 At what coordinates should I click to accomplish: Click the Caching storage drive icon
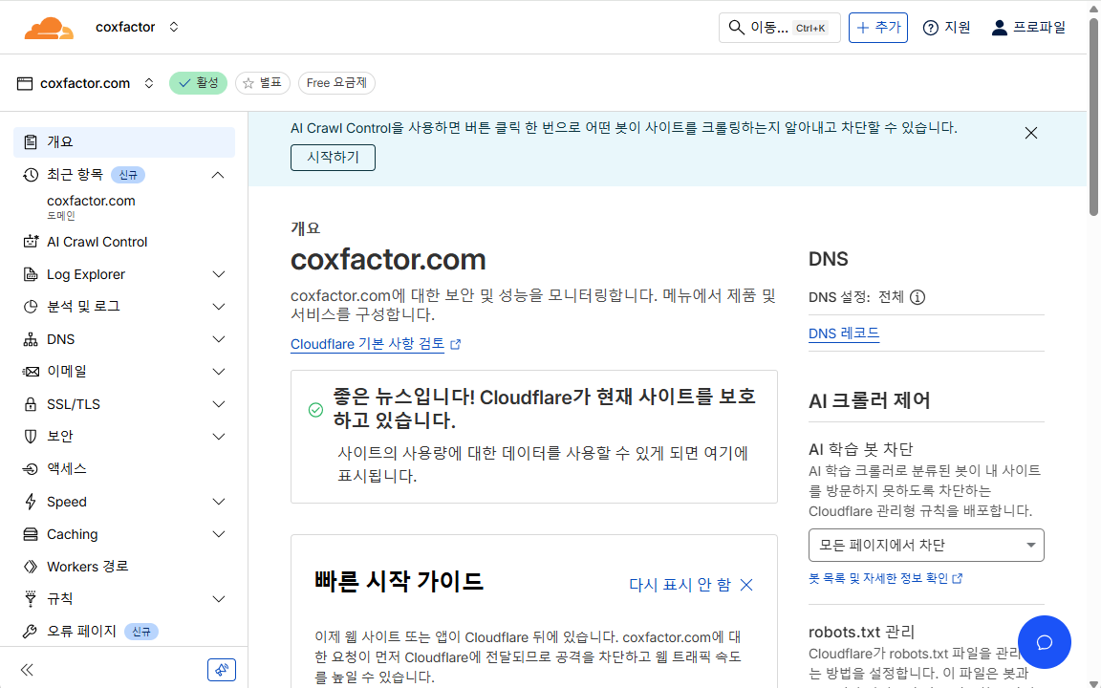click(x=31, y=534)
